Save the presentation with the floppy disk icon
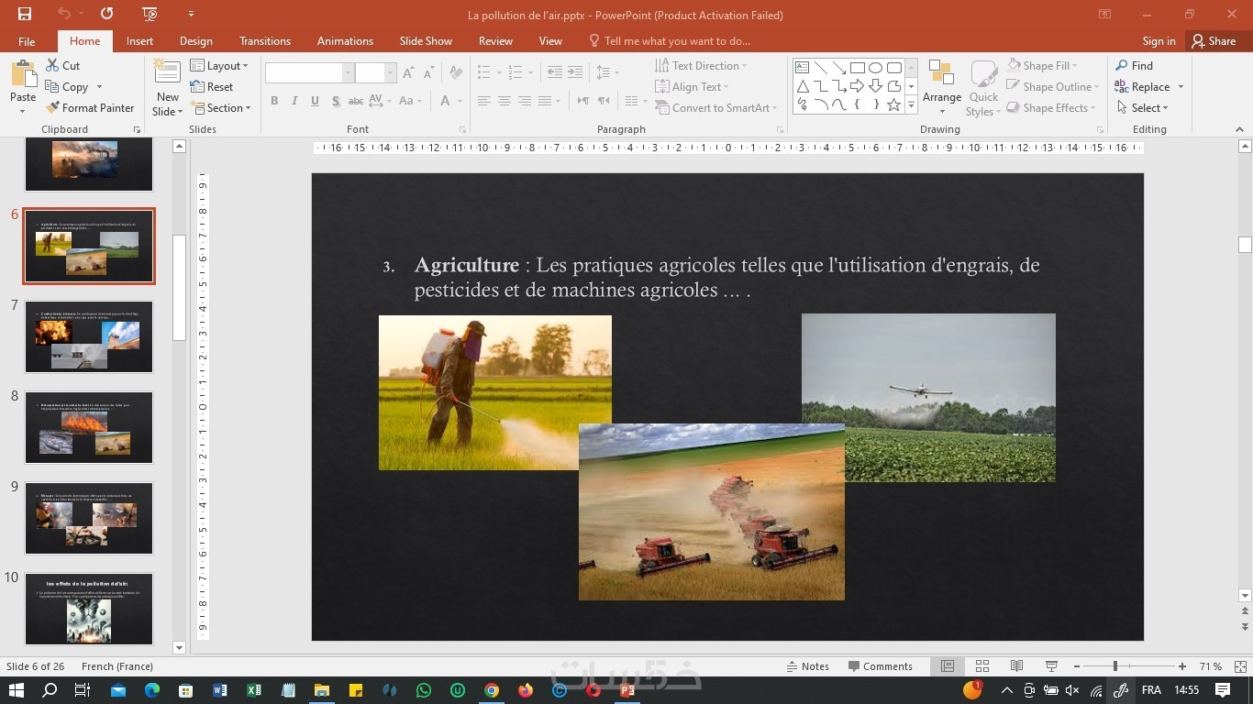This screenshot has height=704, width=1253. (24, 14)
